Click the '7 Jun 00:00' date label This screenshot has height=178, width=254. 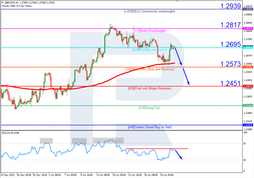[70, 175]
